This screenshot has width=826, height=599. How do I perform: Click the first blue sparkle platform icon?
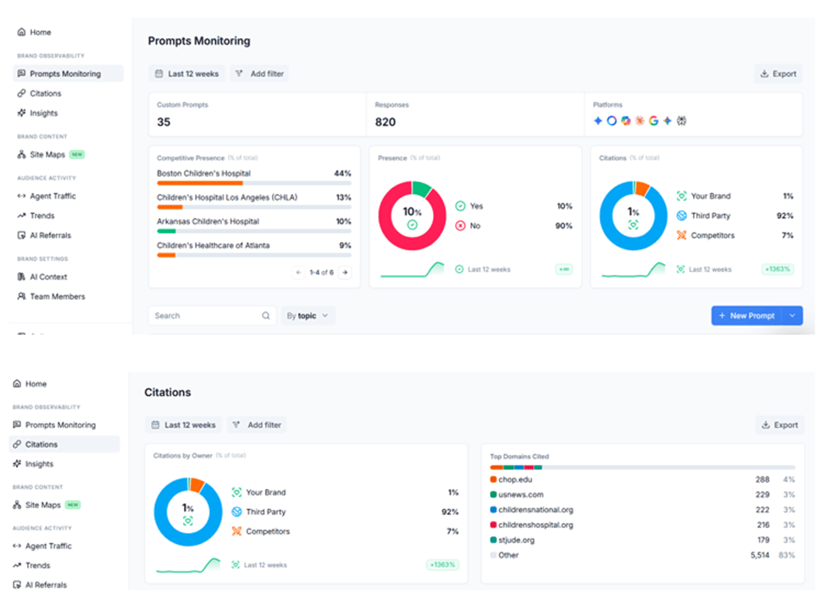[x=598, y=120]
